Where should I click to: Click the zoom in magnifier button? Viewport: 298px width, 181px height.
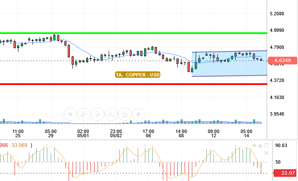click(84, 114)
